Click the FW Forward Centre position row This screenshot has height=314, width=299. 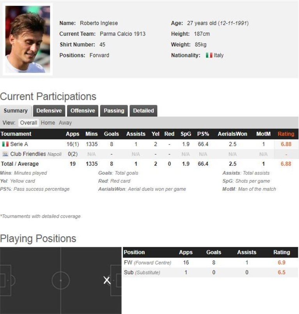[211, 263]
